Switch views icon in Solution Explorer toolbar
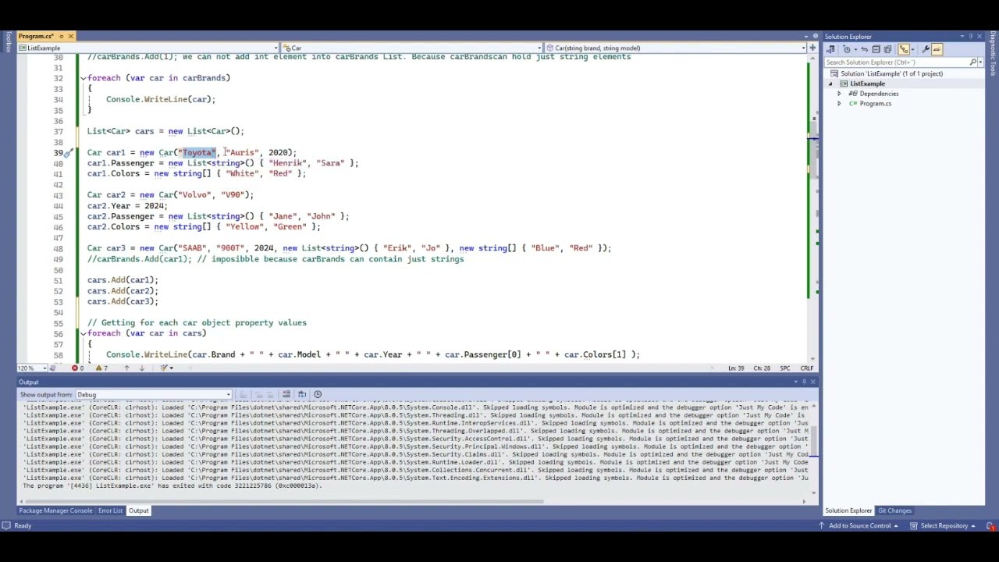This screenshot has width=999, height=562. 830,49
